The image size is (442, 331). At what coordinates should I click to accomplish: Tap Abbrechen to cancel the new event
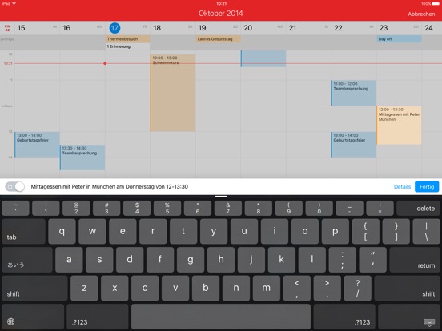(x=421, y=14)
